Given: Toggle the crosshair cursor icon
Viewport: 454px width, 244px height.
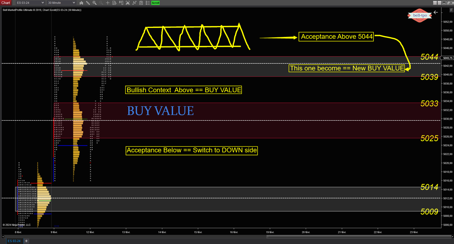Looking at the screenshot, I should (108, 3).
